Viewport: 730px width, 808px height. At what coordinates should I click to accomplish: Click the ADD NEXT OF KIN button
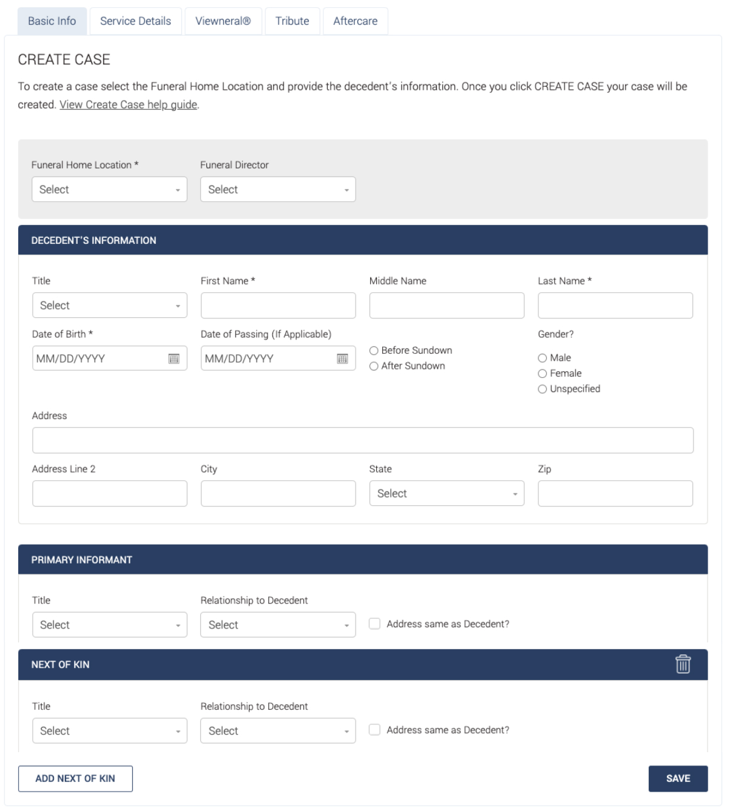point(75,779)
